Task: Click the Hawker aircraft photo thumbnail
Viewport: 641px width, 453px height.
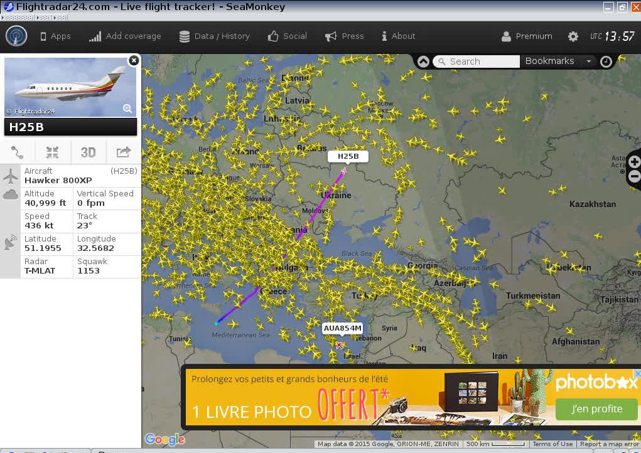Action: tap(70, 87)
